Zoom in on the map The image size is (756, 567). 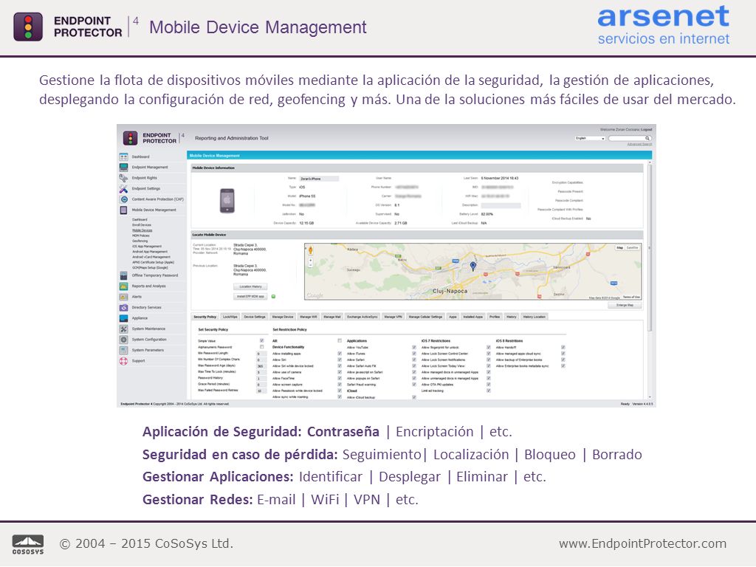tap(311, 261)
